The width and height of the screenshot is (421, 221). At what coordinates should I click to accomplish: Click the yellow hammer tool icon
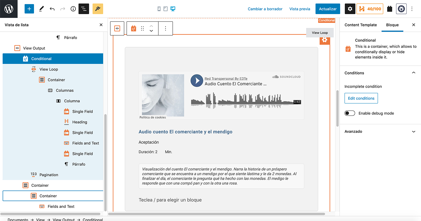coord(98,9)
